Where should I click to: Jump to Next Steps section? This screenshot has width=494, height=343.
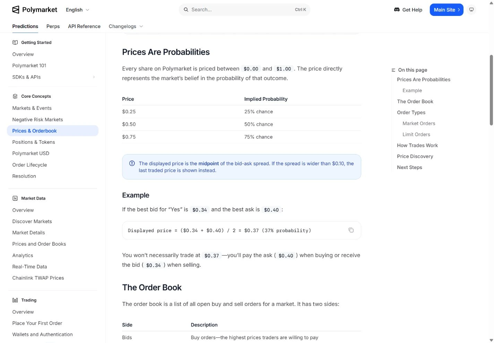tap(409, 167)
